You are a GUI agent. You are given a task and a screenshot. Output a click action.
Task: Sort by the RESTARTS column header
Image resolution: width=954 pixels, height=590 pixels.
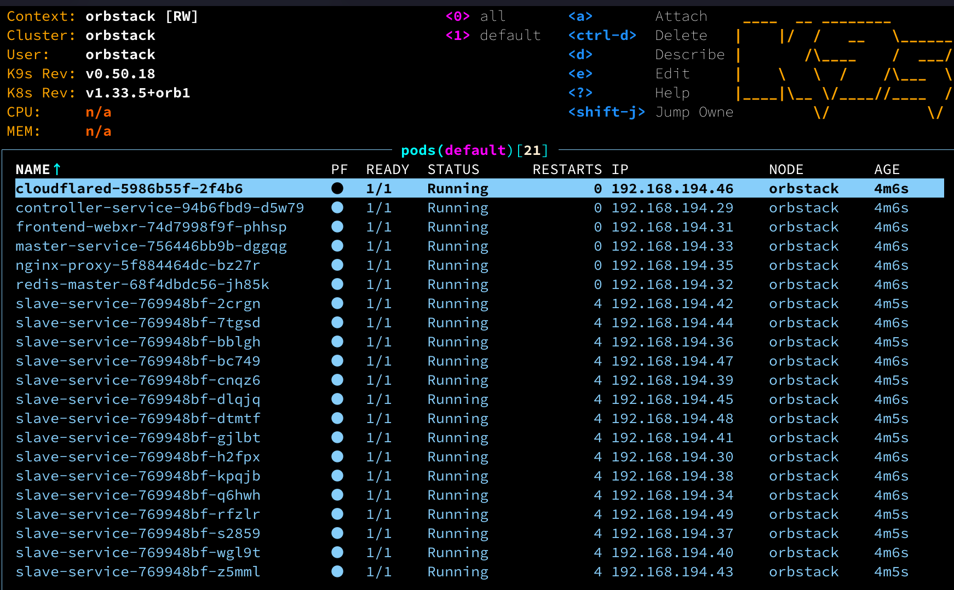click(x=567, y=170)
